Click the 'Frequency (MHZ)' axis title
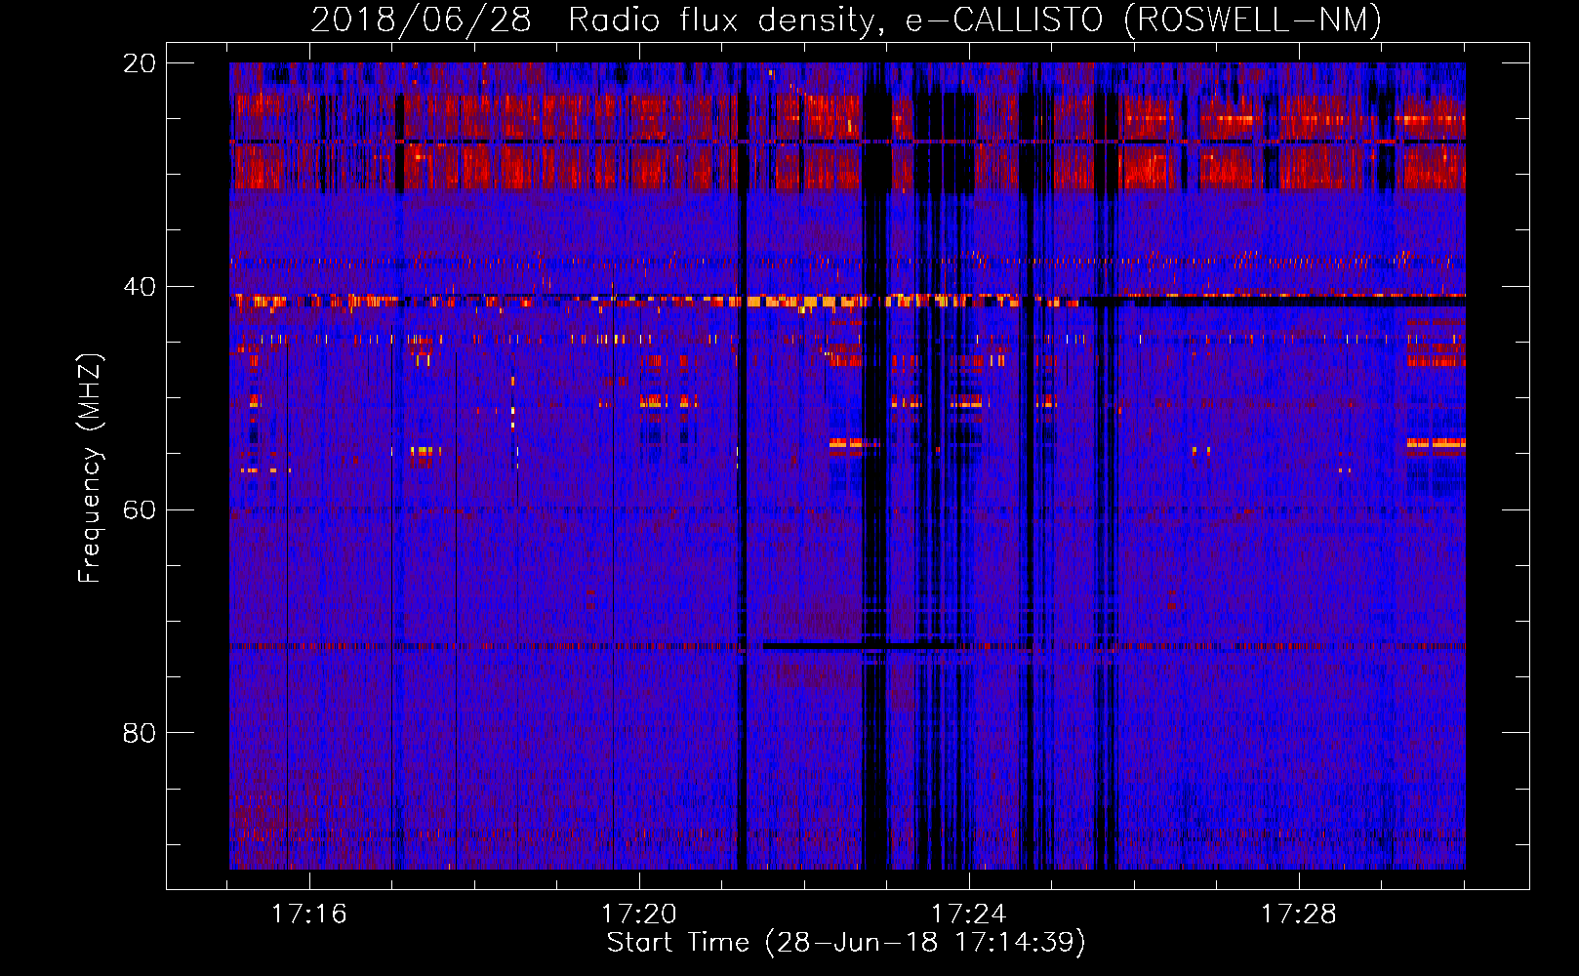 [x=90, y=468]
